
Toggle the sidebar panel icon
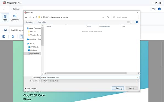pyautogui.click(x=4, y=36)
